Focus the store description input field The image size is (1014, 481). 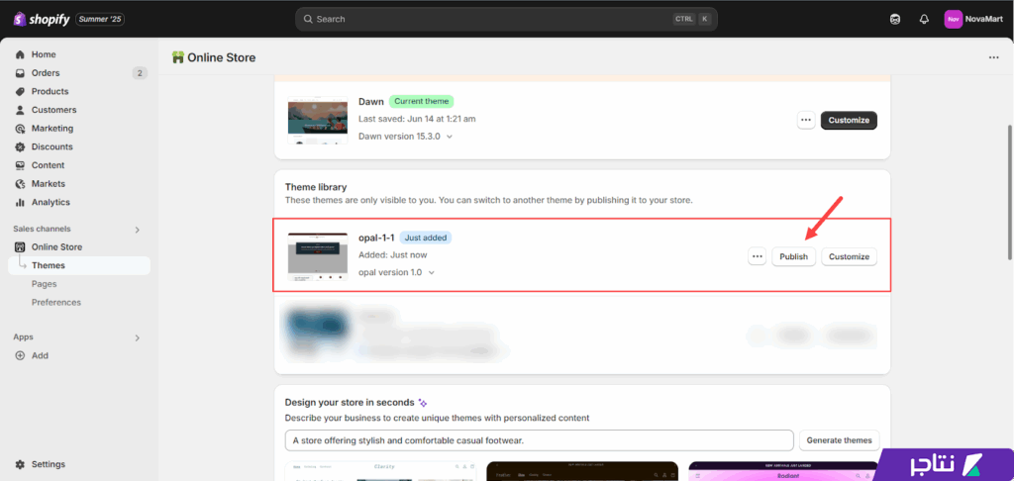(539, 440)
